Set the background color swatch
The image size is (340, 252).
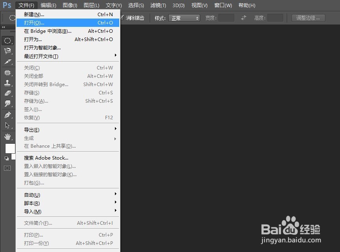click(13, 156)
